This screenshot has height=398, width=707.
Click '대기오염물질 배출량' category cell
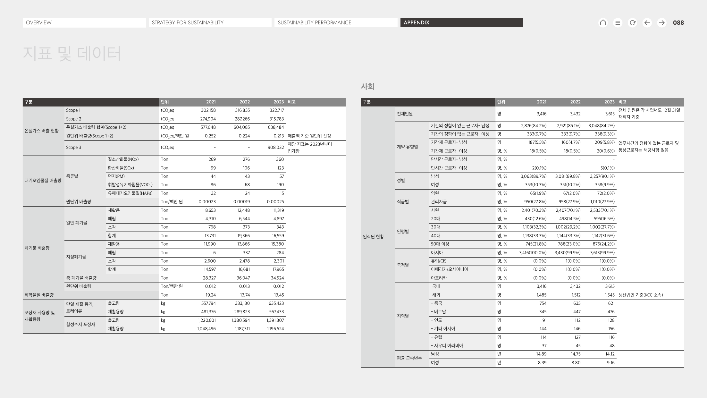tap(43, 181)
